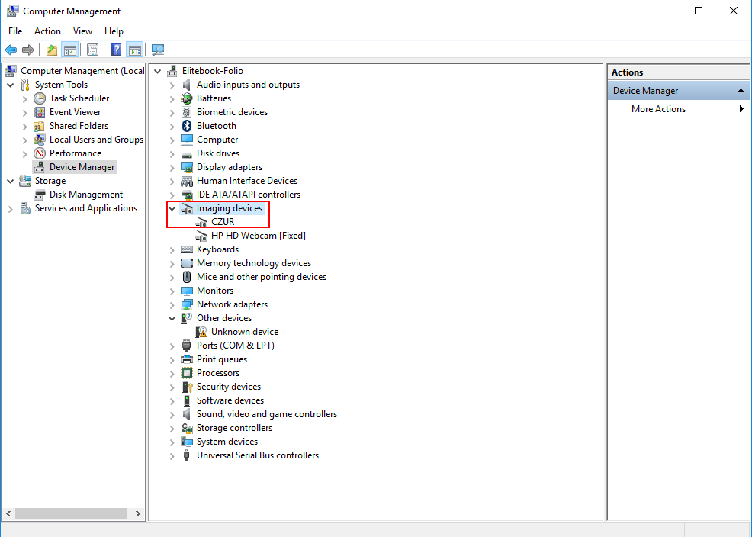Select Ports (COM & LPT) entry

click(236, 346)
